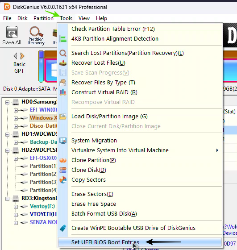Choose Recover Lost Files

click(140, 63)
